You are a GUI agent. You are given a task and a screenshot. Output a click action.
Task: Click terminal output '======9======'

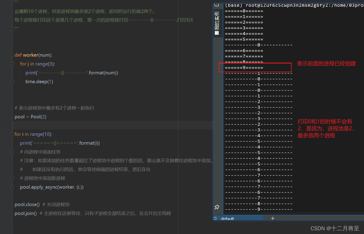tap(244, 68)
